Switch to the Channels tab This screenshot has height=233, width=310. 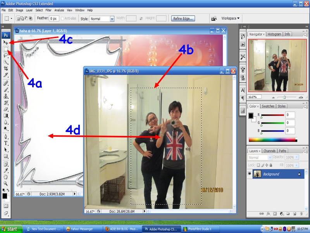click(x=269, y=151)
